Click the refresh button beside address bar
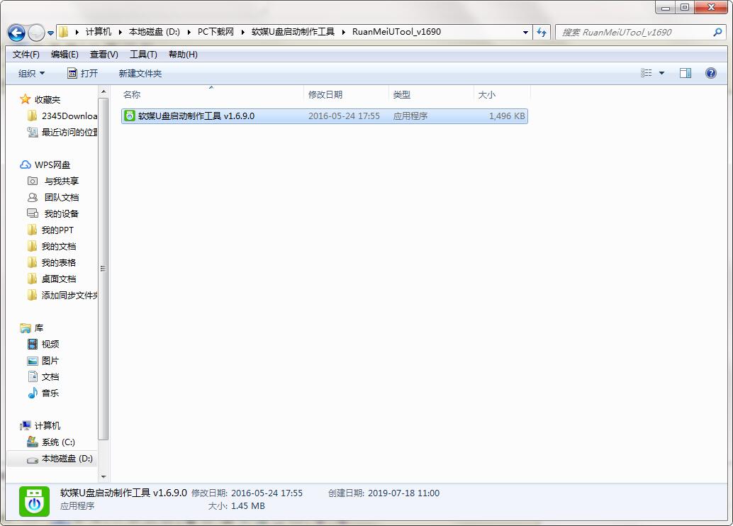 tap(542, 33)
